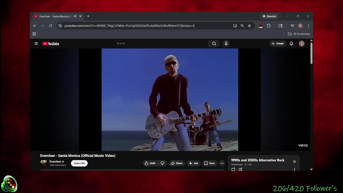Click the YouTube search magnifier button
Image resolution: width=343 pixels, height=193 pixels.
click(x=214, y=43)
